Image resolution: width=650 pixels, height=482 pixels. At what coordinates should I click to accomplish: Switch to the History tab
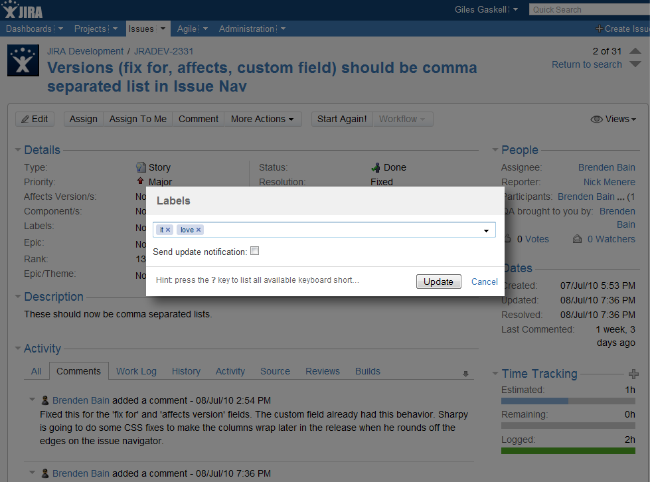[x=186, y=371]
